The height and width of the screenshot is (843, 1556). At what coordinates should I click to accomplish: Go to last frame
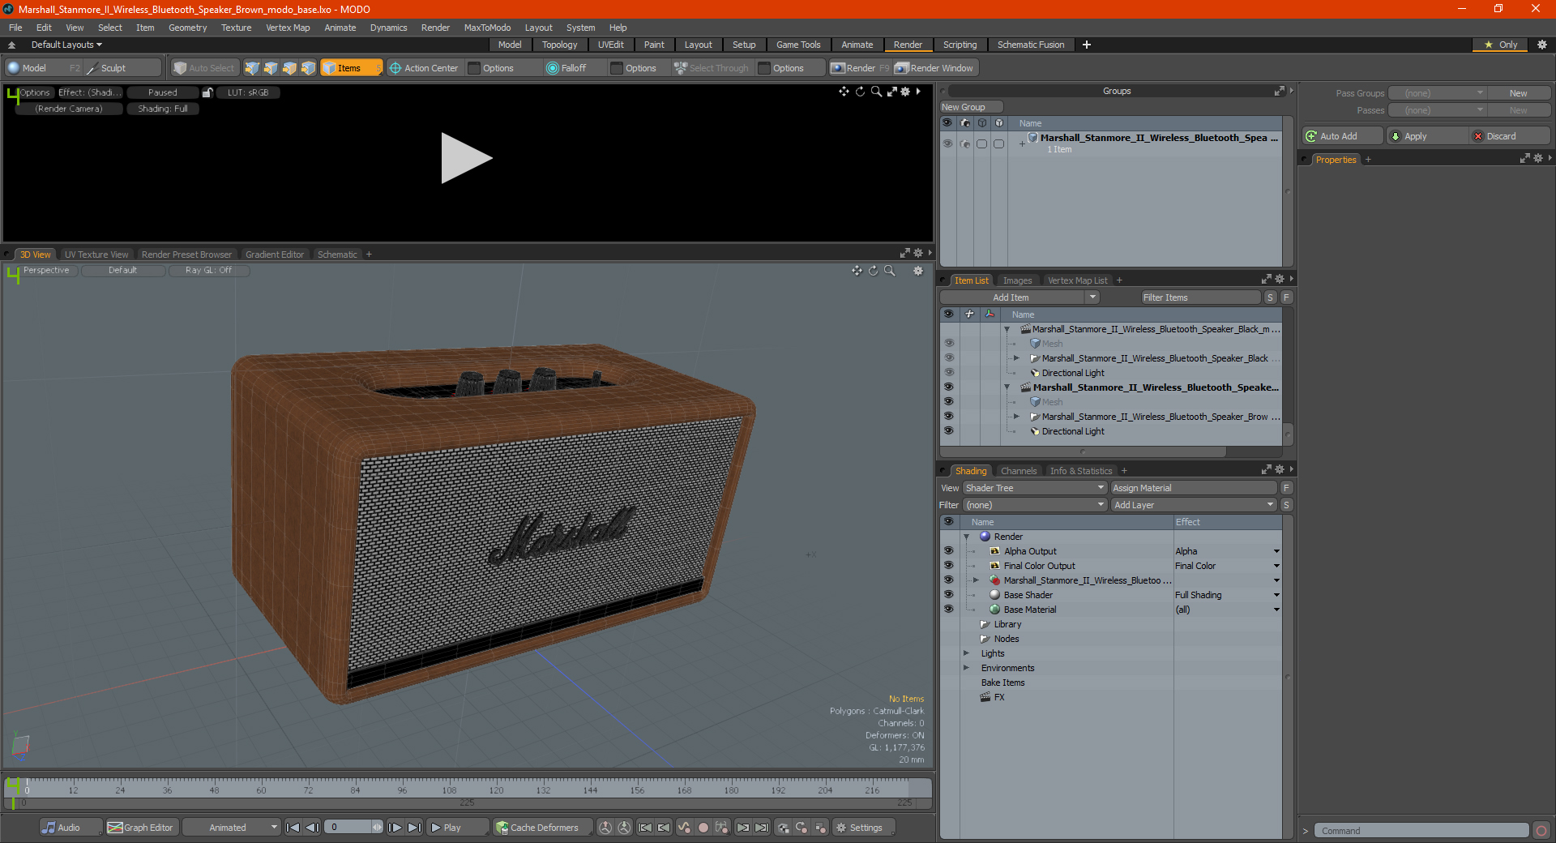coord(414,828)
